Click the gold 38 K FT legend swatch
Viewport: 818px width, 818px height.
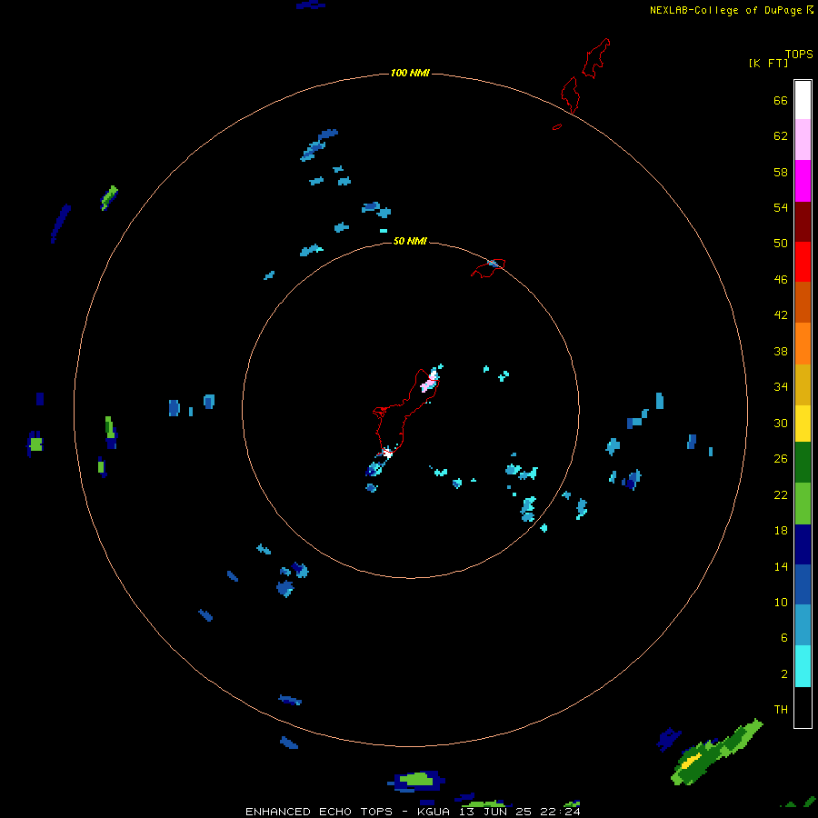[x=803, y=384]
